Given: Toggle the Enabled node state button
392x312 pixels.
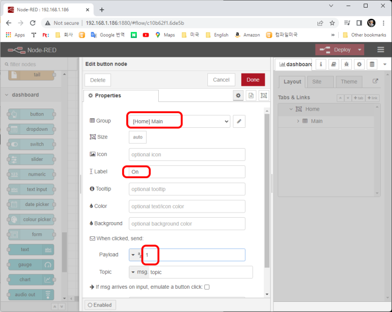Looking at the screenshot, I should 99,305.
